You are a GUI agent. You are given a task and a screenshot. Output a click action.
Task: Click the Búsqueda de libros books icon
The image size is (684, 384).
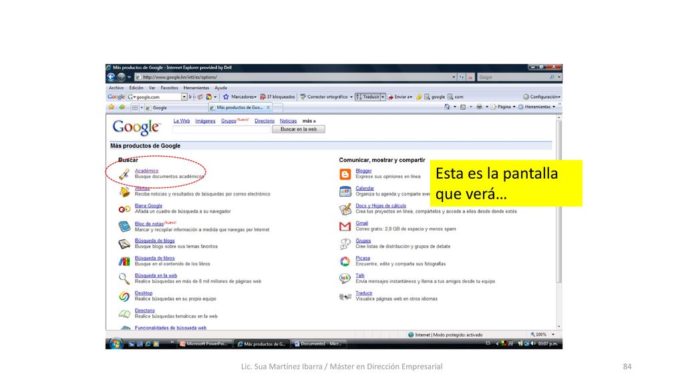[x=124, y=261]
